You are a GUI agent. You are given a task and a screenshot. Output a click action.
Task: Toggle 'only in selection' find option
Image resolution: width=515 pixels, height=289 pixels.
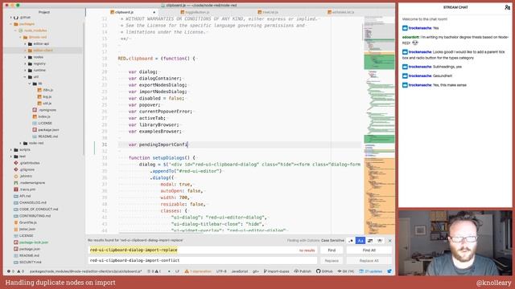pos(370,241)
